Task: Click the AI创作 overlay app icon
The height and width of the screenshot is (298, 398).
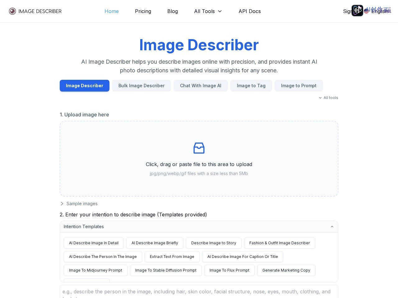Action: (x=357, y=11)
